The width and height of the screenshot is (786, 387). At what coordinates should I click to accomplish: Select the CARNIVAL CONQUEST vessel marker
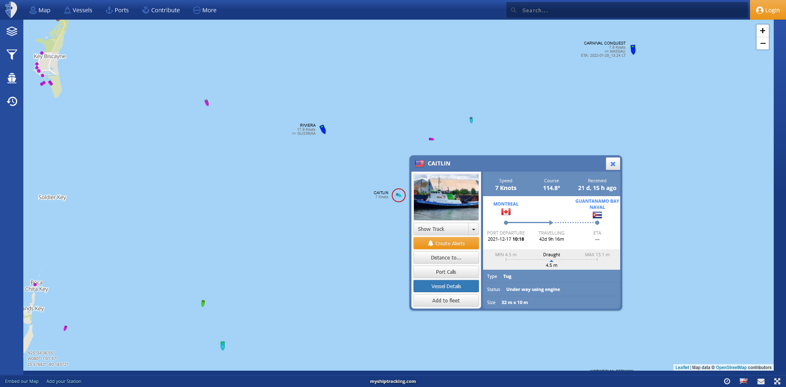click(x=633, y=49)
